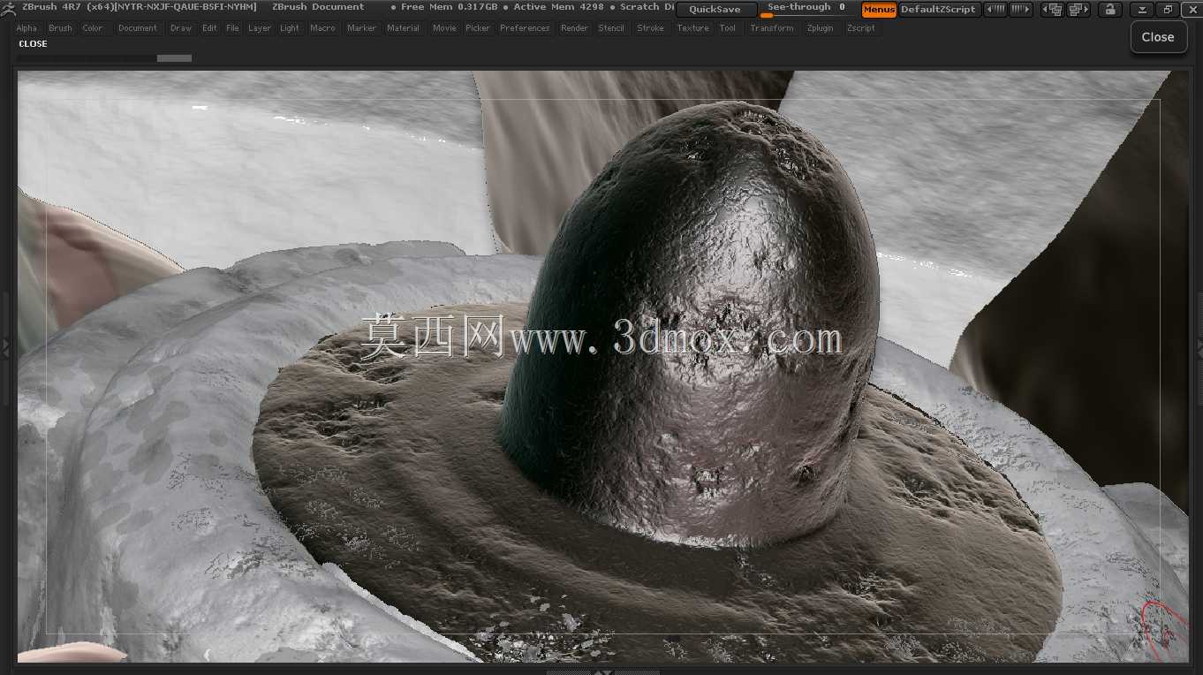Open the Stencil menu
Screen dimensions: 1203x675
click(611, 28)
